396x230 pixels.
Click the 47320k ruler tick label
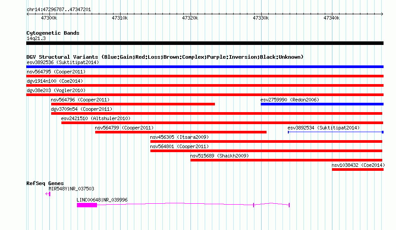[x=190, y=18]
